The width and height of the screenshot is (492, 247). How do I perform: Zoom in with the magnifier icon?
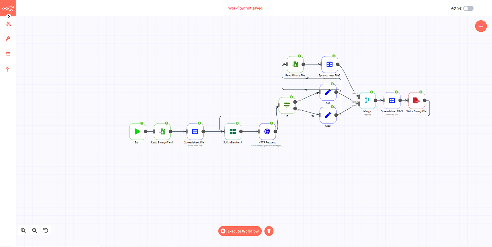pos(23,230)
